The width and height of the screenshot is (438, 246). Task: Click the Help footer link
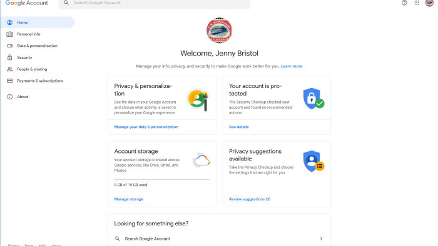coord(43,245)
